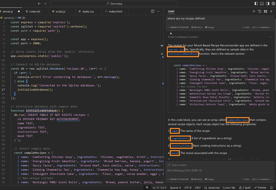Click initializeDatabase(); call on line 17
This screenshot has width=276, height=190.
click(35, 90)
